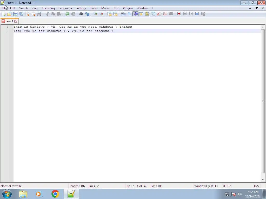This screenshot has width=266, height=199.
Task: Open the Window menu
Action: tap(142, 8)
